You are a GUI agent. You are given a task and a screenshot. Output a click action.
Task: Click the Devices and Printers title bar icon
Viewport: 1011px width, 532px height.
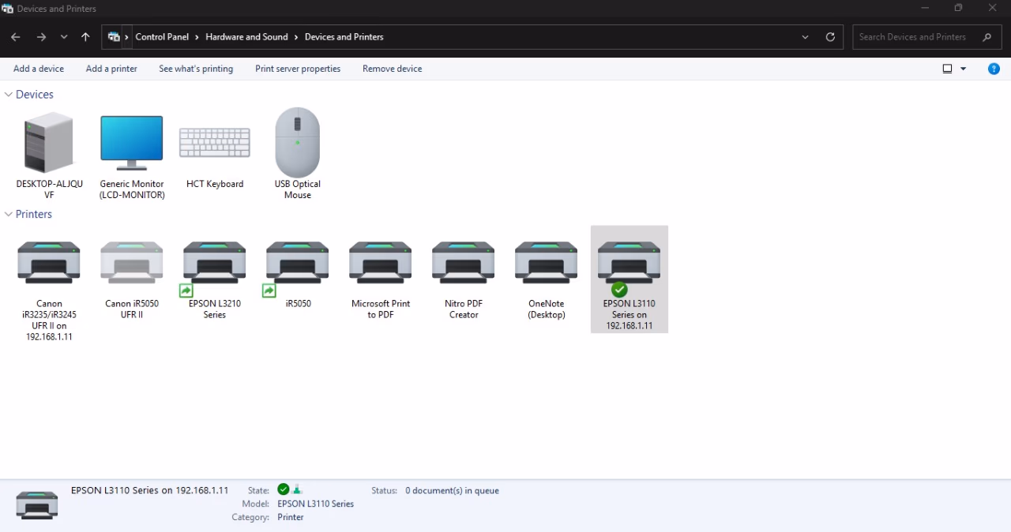[x=7, y=9]
